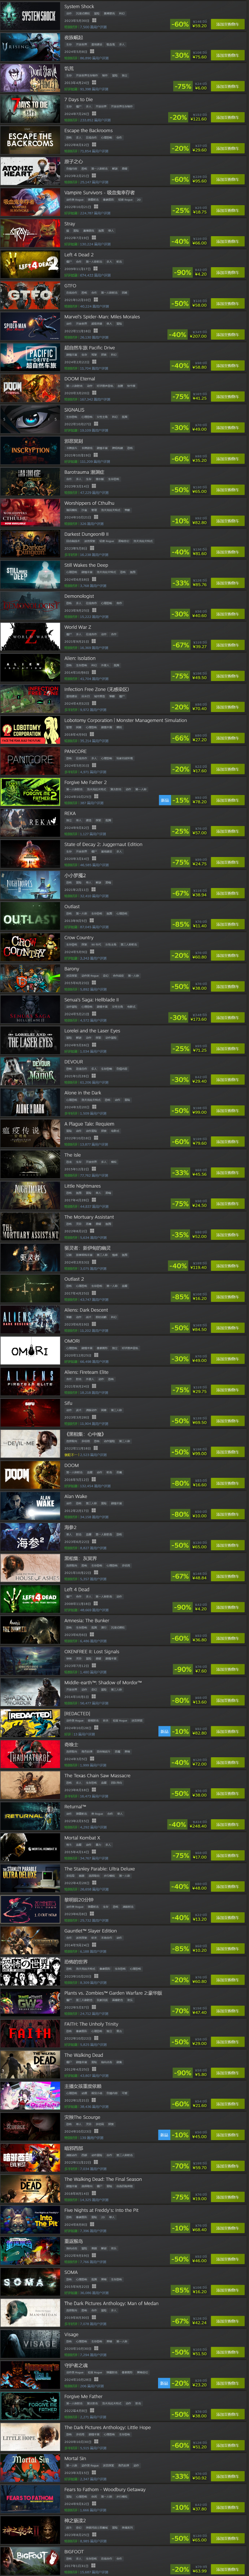The width and height of the screenshot is (249, 2576).
Task: Open the System Shock game thumbnail
Action: click(x=30, y=16)
